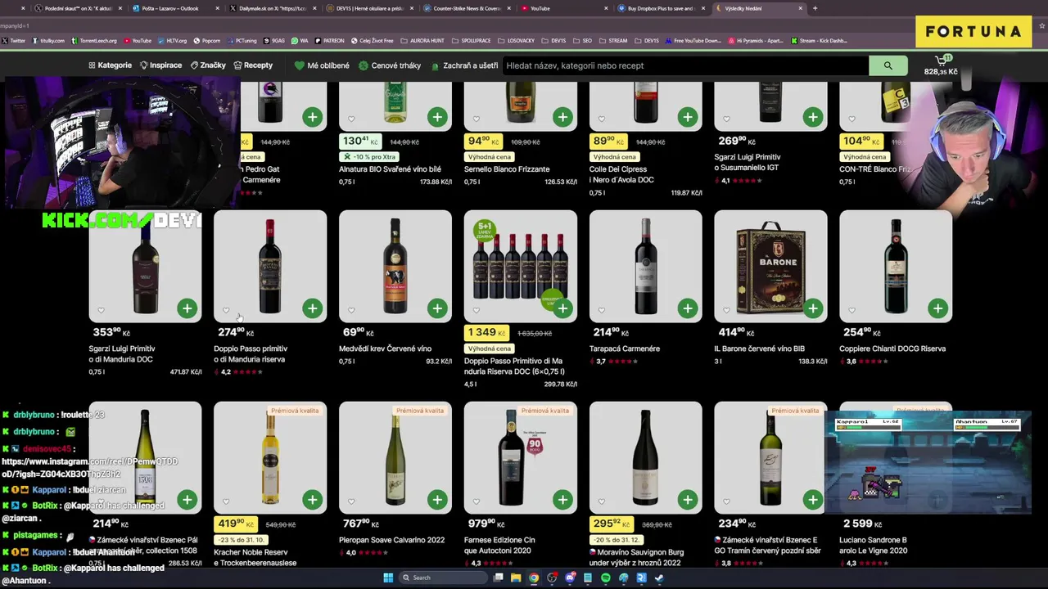Favorite IL Barone červené víno with heart

[x=726, y=310]
